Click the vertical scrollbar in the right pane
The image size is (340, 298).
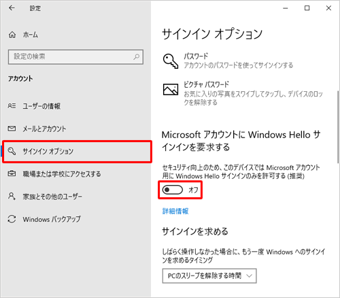(338, 127)
